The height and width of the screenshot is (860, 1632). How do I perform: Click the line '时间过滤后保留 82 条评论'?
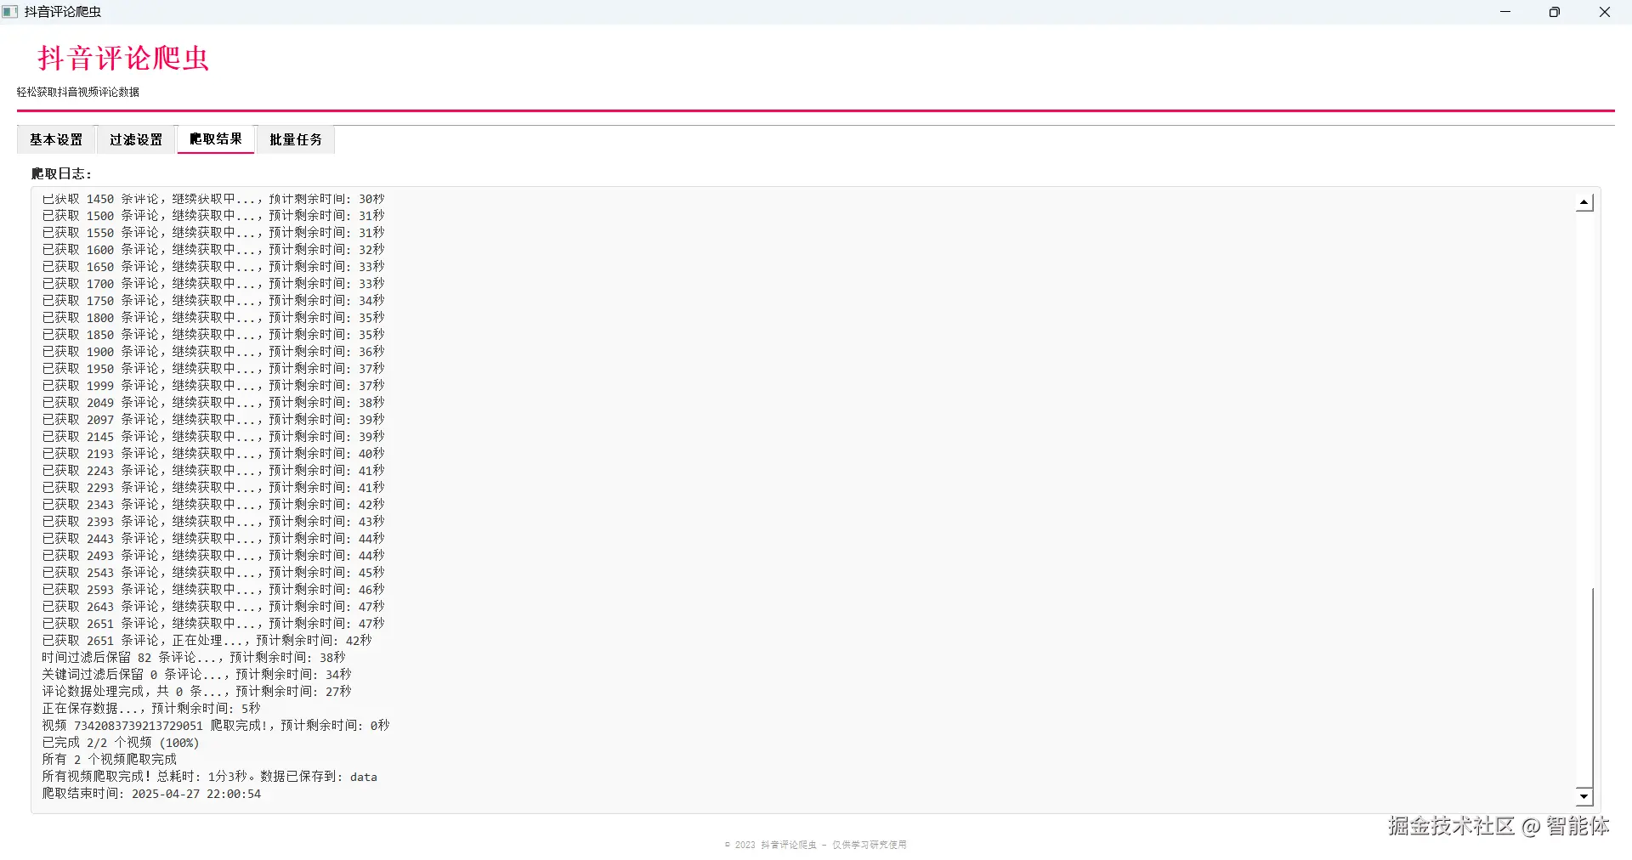(x=194, y=658)
